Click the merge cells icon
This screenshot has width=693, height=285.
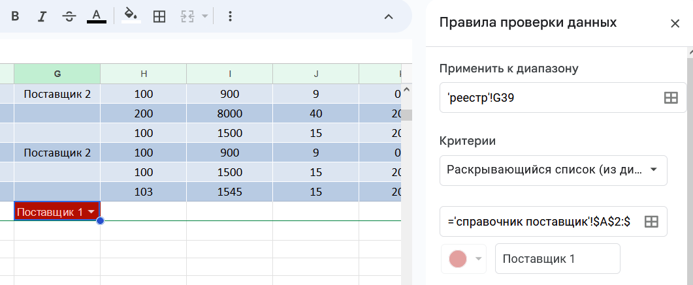click(187, 17)
